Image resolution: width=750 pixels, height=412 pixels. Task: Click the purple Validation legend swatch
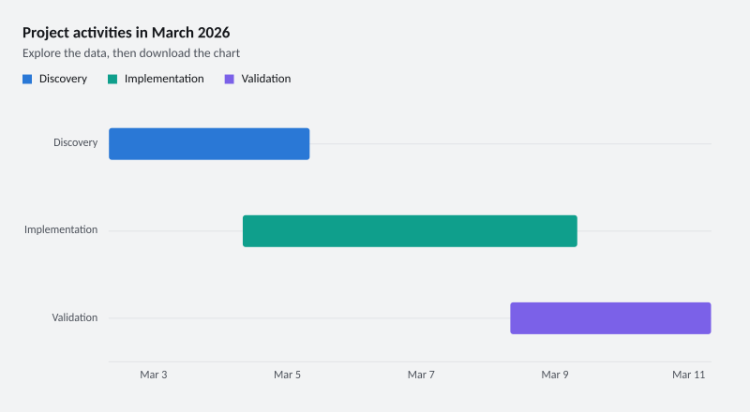click(230, 80)
